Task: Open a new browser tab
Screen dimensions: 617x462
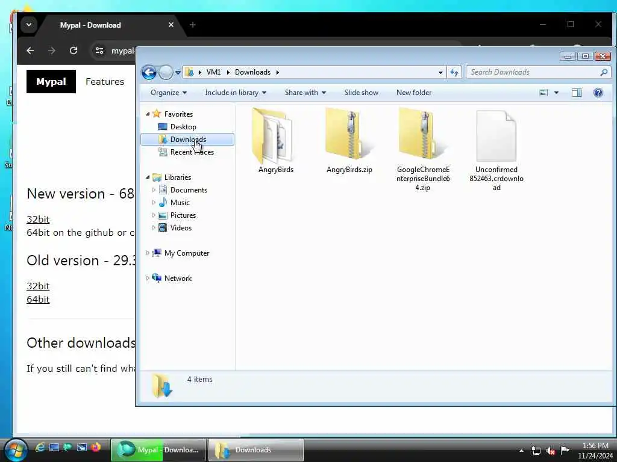Action: coord(192,25)
